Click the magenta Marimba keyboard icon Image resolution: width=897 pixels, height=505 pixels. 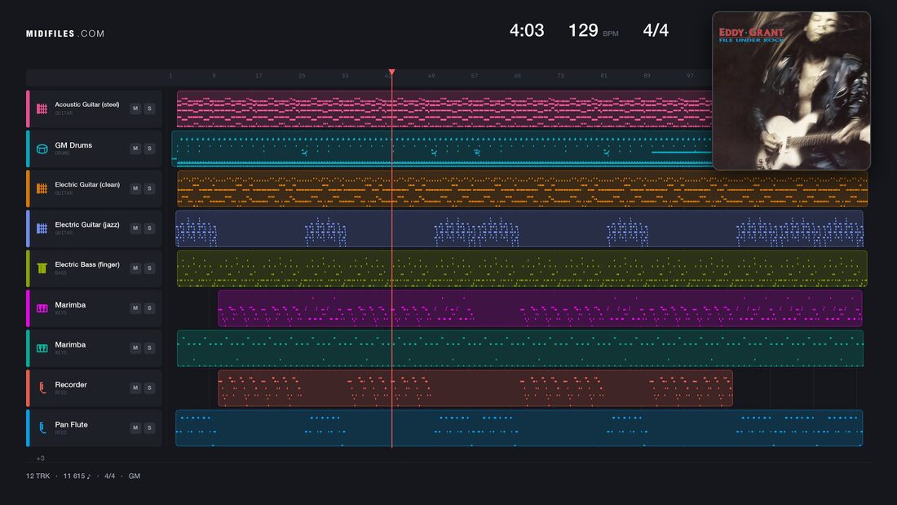(42, 308)
